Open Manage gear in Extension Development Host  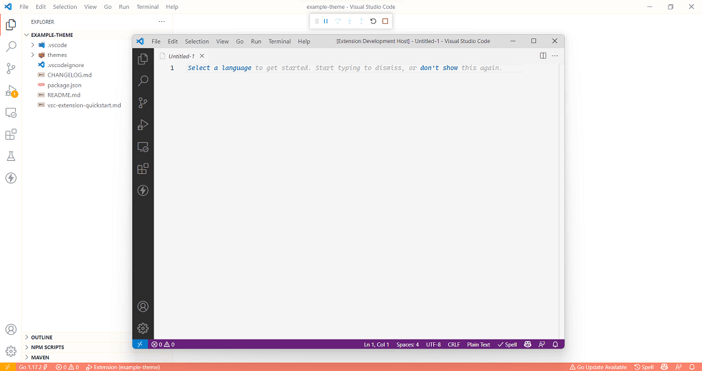point(143,328)
